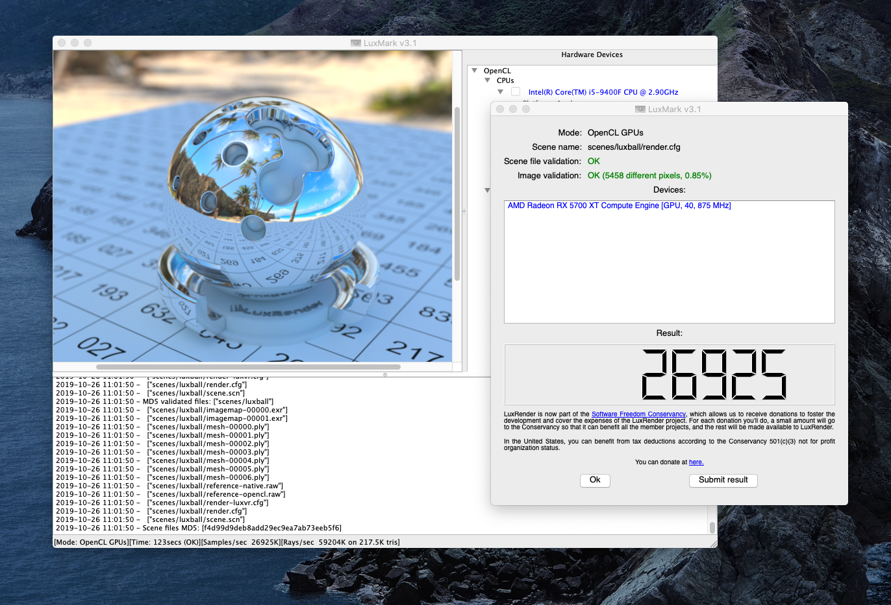Select the OpenCL label in Hardware Devices tree
Viewport: 891px width, 605px height.
[x=497, y=71]
